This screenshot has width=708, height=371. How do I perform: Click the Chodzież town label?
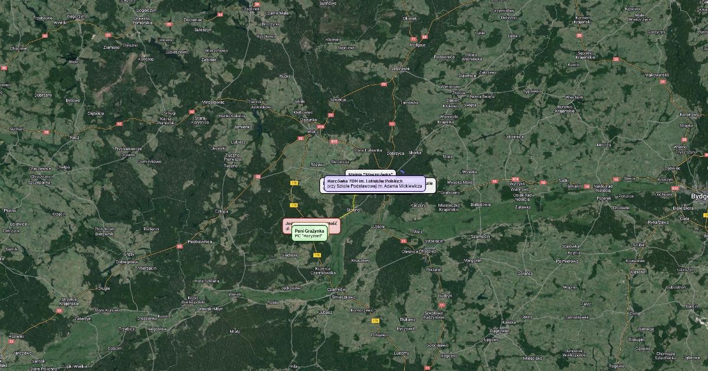(x=428, y=251)
